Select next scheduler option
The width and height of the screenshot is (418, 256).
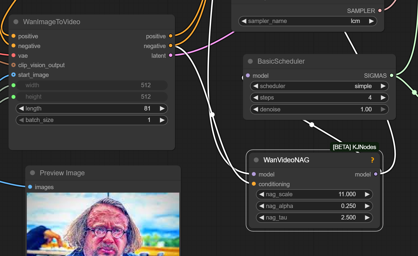click(x=383, y=86)
